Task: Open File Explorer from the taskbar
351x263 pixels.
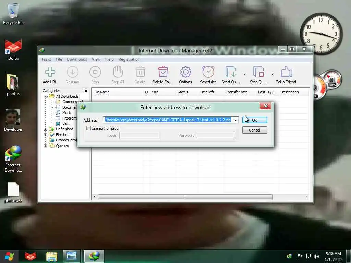Action: pos(52,256)
